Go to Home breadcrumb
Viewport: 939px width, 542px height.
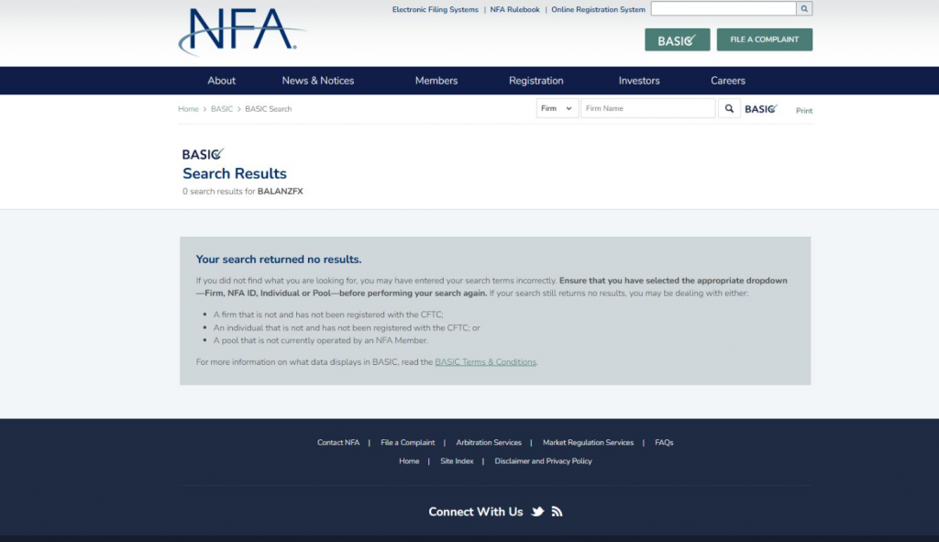point(188,109)
